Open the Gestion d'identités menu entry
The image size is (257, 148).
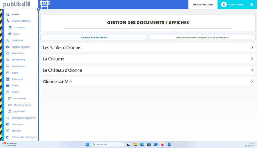click(21, 21)
